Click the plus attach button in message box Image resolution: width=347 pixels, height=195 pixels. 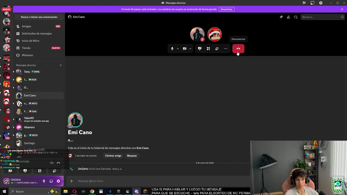pos(72,181)
